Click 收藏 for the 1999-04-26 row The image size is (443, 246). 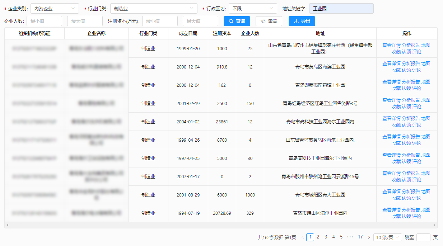tap(396, 143)
